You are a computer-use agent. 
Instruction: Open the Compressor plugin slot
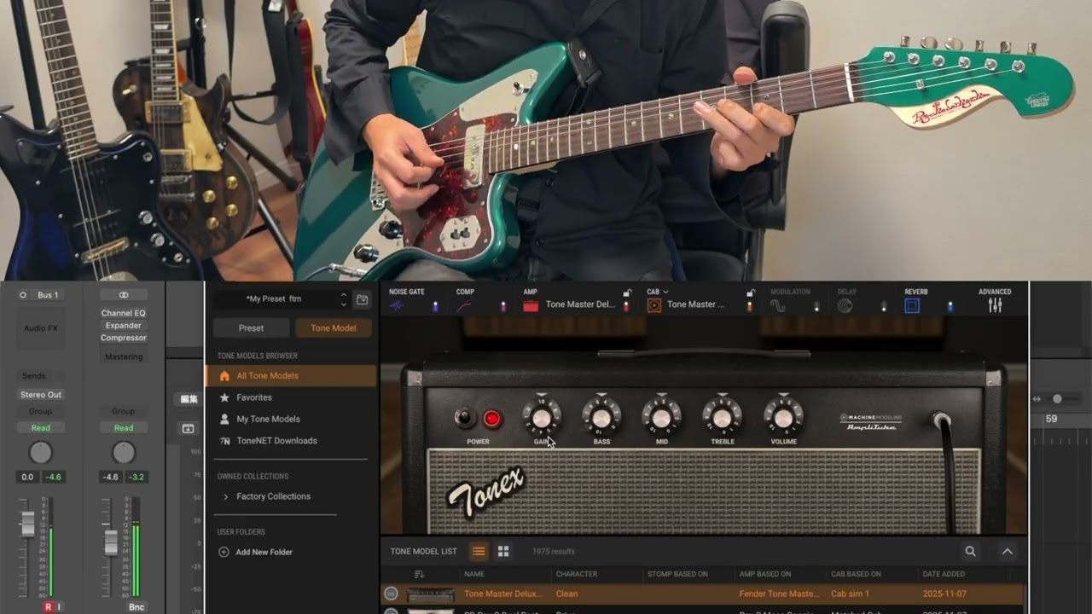pos(124,338)
